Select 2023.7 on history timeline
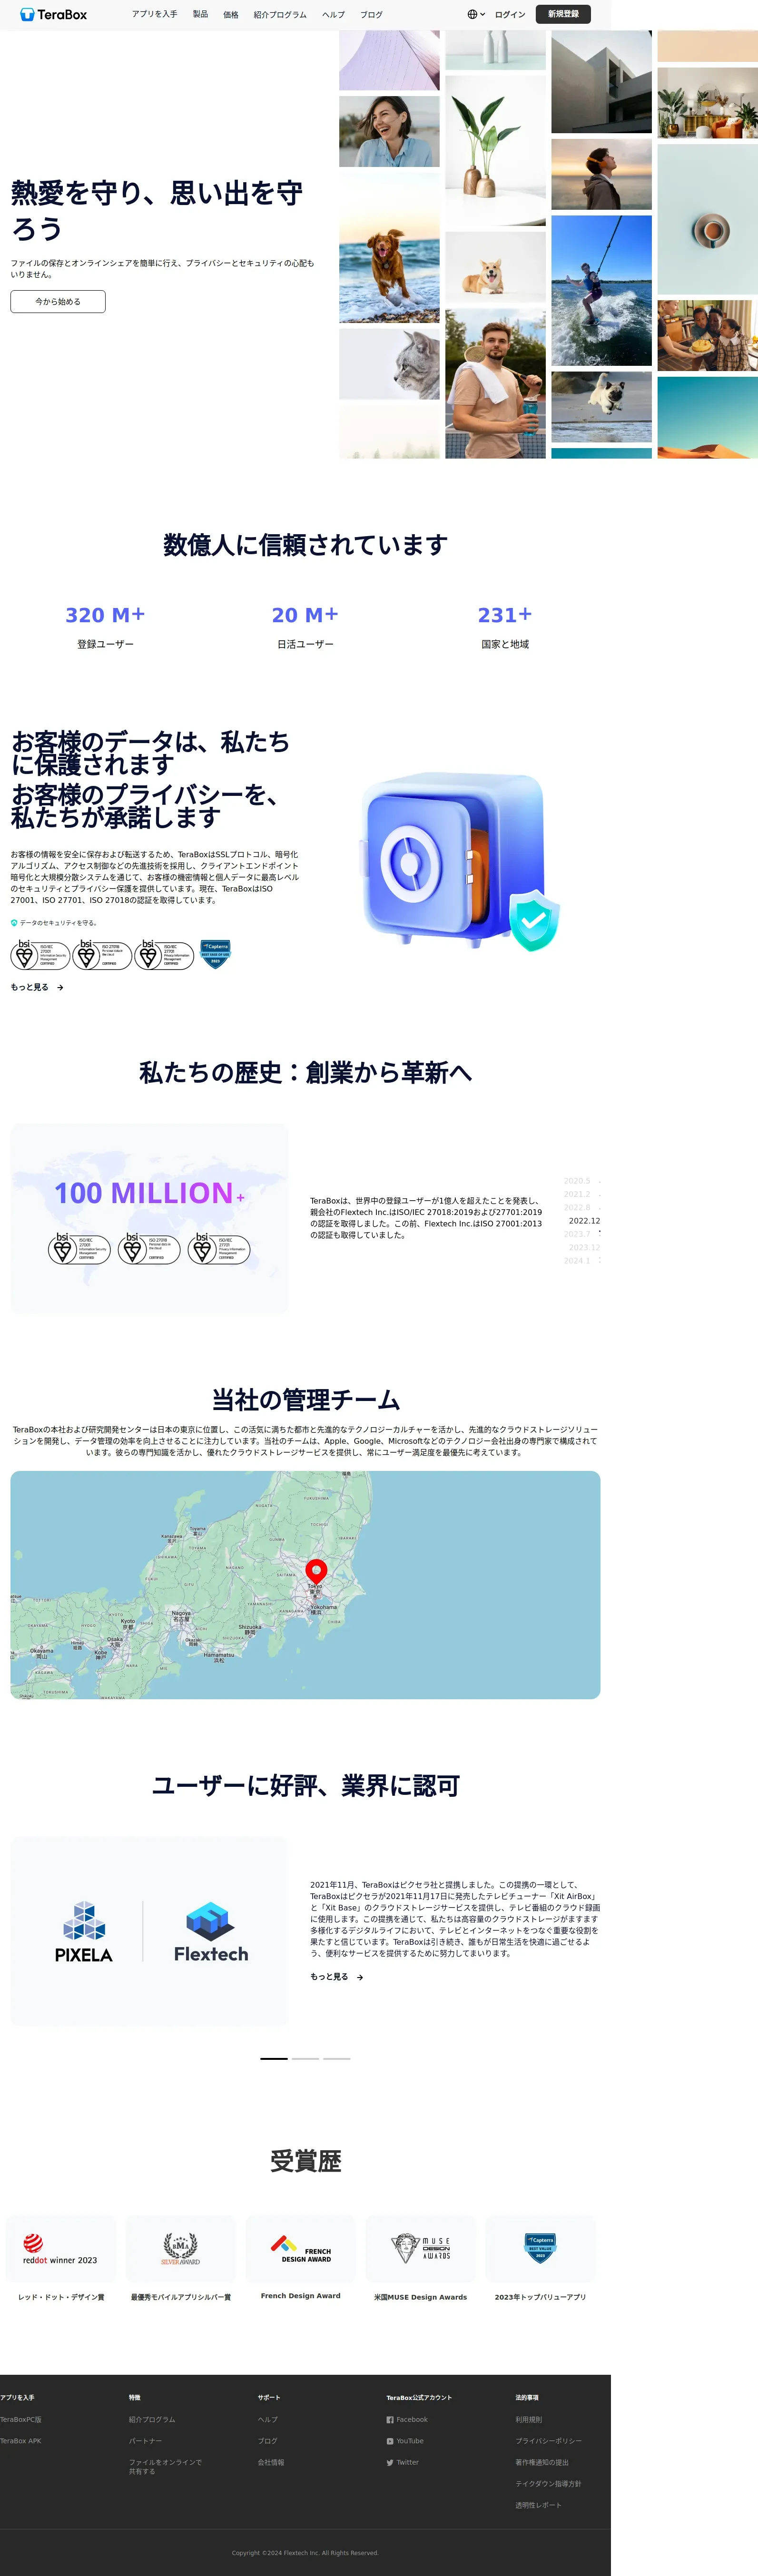 [577, 1234]
